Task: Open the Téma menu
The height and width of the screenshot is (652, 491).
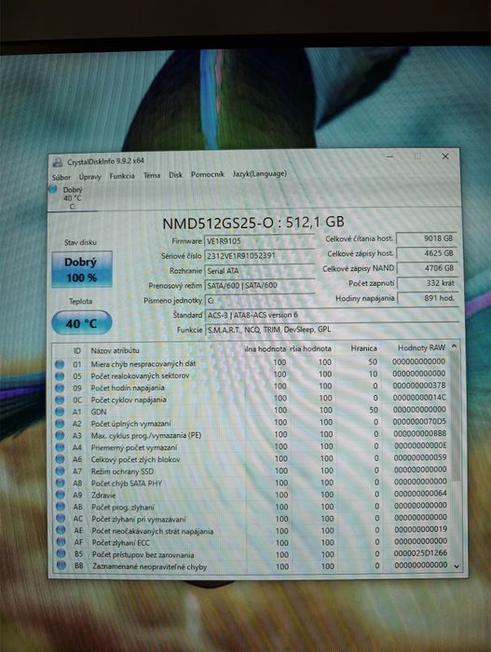Action: click(152, 175)
